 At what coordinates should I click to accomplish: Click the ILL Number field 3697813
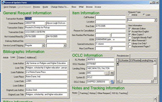[x=100, y=60]
